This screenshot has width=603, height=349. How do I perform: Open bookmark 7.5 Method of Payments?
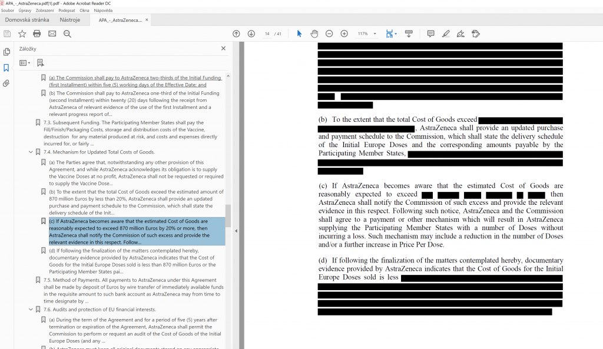(134, 291)
